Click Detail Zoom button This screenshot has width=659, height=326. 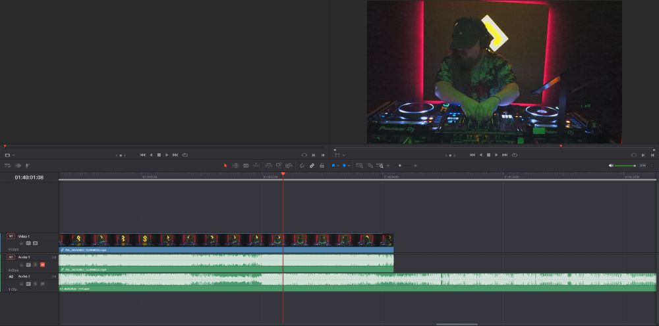[x=370, y=166]
